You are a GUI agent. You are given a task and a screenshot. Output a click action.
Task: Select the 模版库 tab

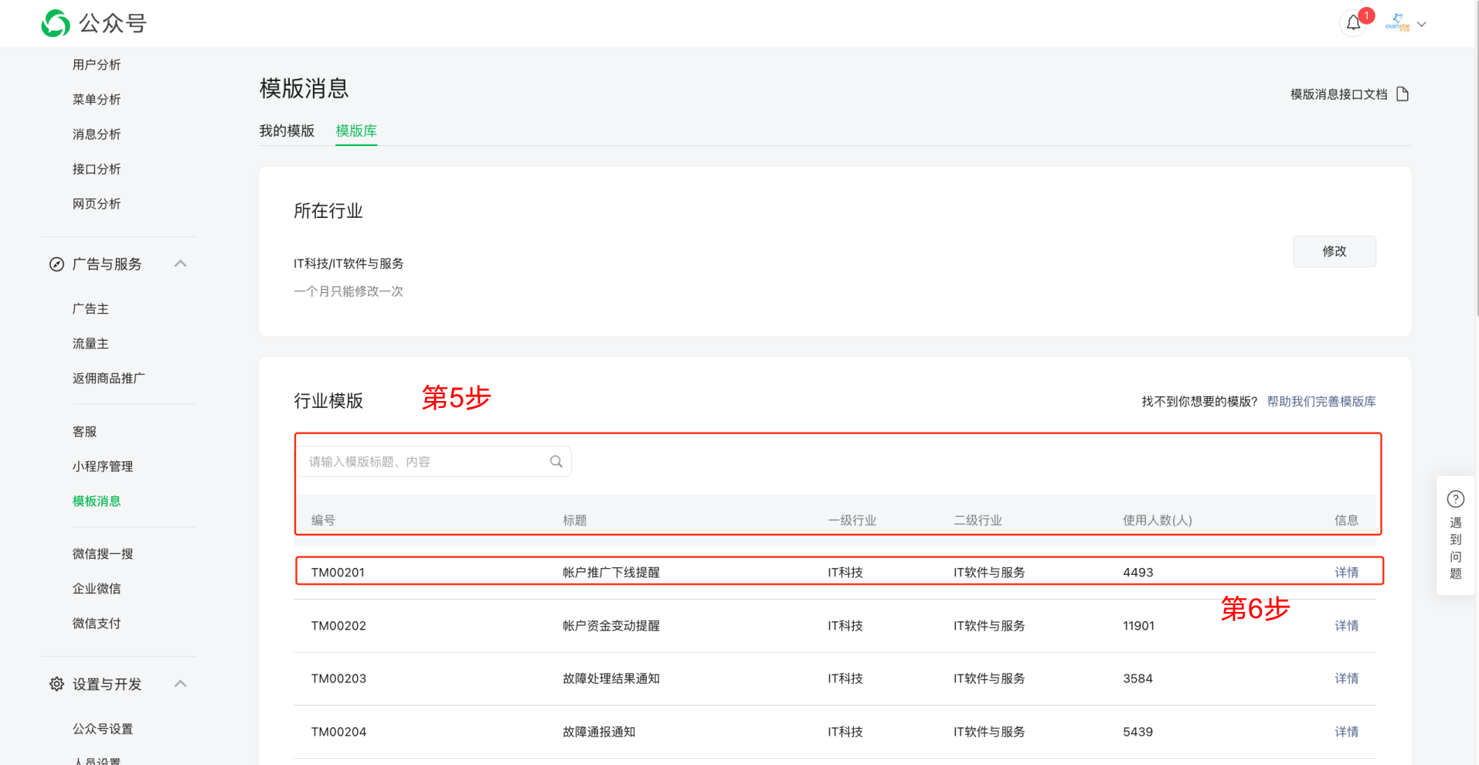pos(356,131)
